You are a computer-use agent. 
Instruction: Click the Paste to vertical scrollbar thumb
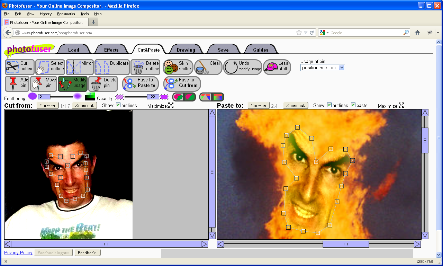point(425,140)
